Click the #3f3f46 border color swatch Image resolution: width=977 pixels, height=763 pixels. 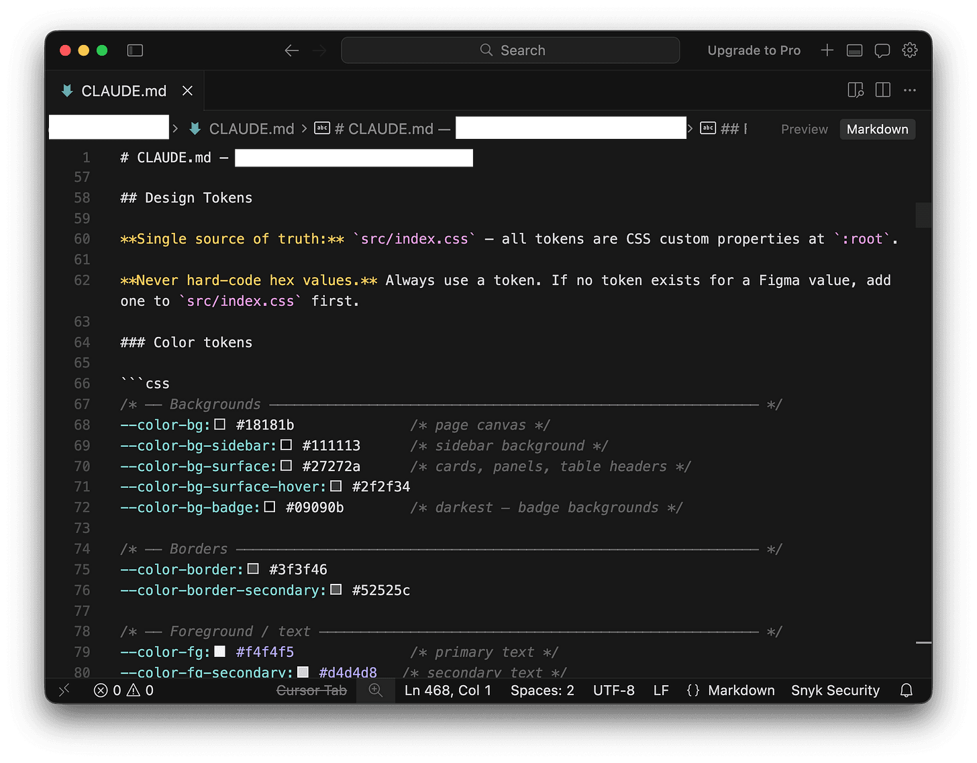point(253,569)
